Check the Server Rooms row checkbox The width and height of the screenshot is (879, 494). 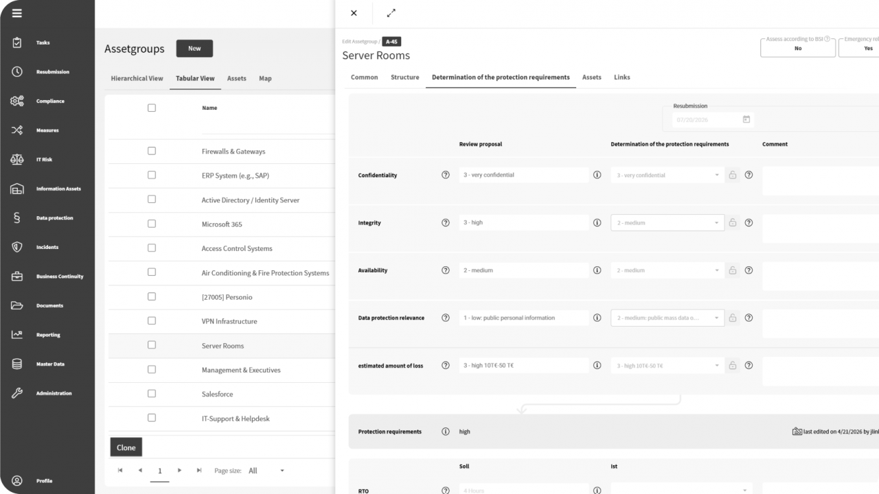(152, 345)
